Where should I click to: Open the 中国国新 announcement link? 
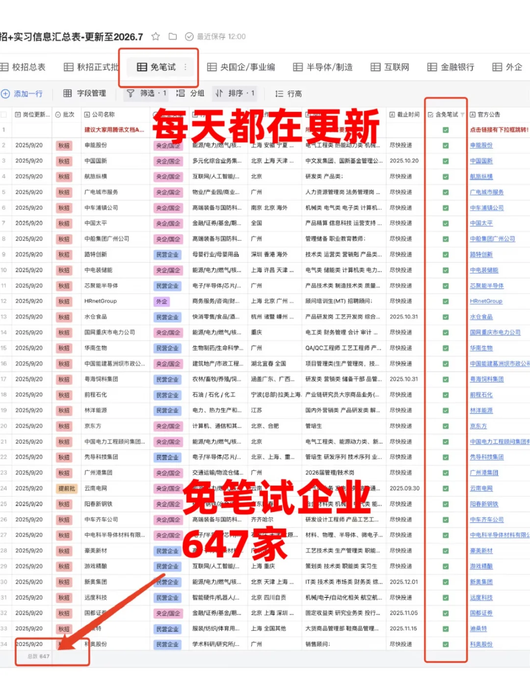pos(481,161)
